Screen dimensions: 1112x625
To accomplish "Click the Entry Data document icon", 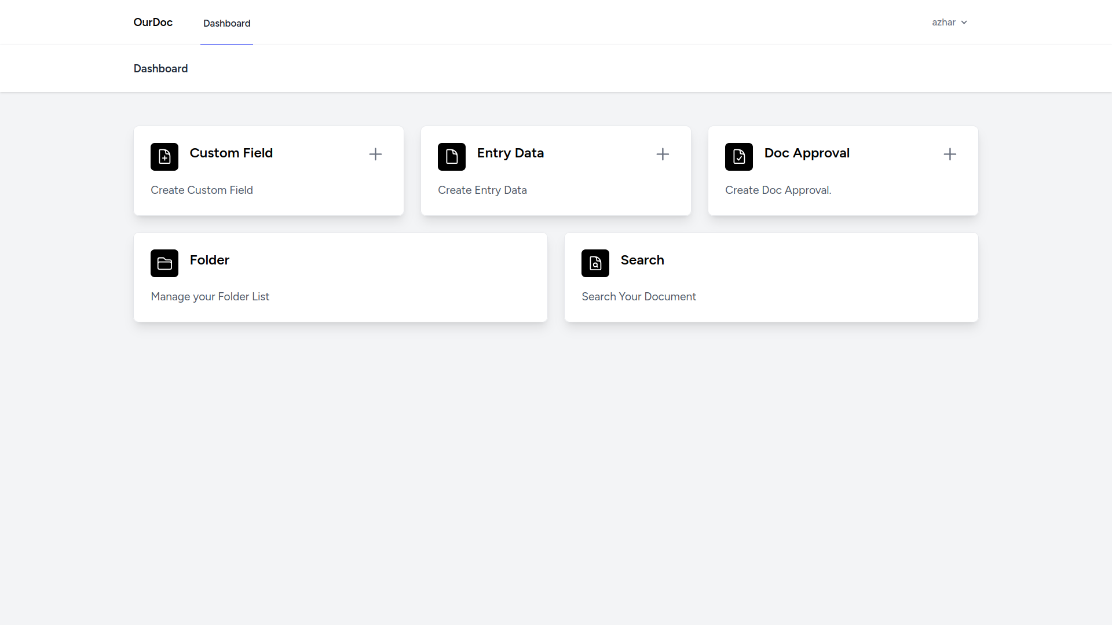I will pos(452,157).
